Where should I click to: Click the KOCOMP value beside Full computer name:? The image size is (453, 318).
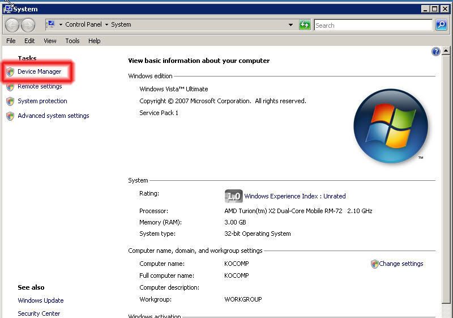point(236,275)
